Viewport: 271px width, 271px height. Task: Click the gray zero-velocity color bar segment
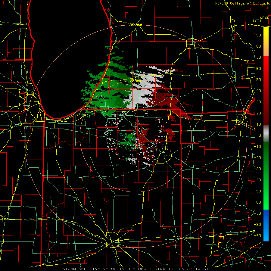[266, 133]
